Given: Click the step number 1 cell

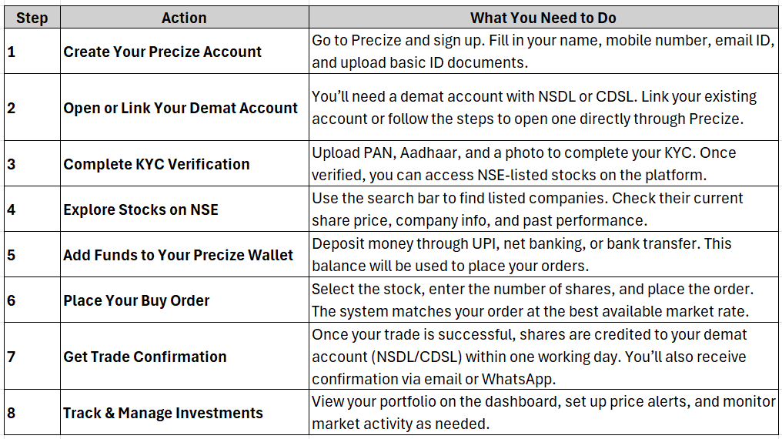Looking at the screenshot, I should pyautogui.click(x=32, y=52).
